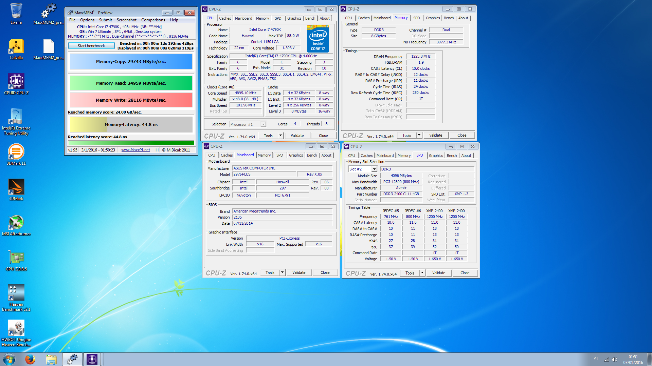Click the Intel inside Core i7 logo

pyautogui.click(x=318, y=39)
